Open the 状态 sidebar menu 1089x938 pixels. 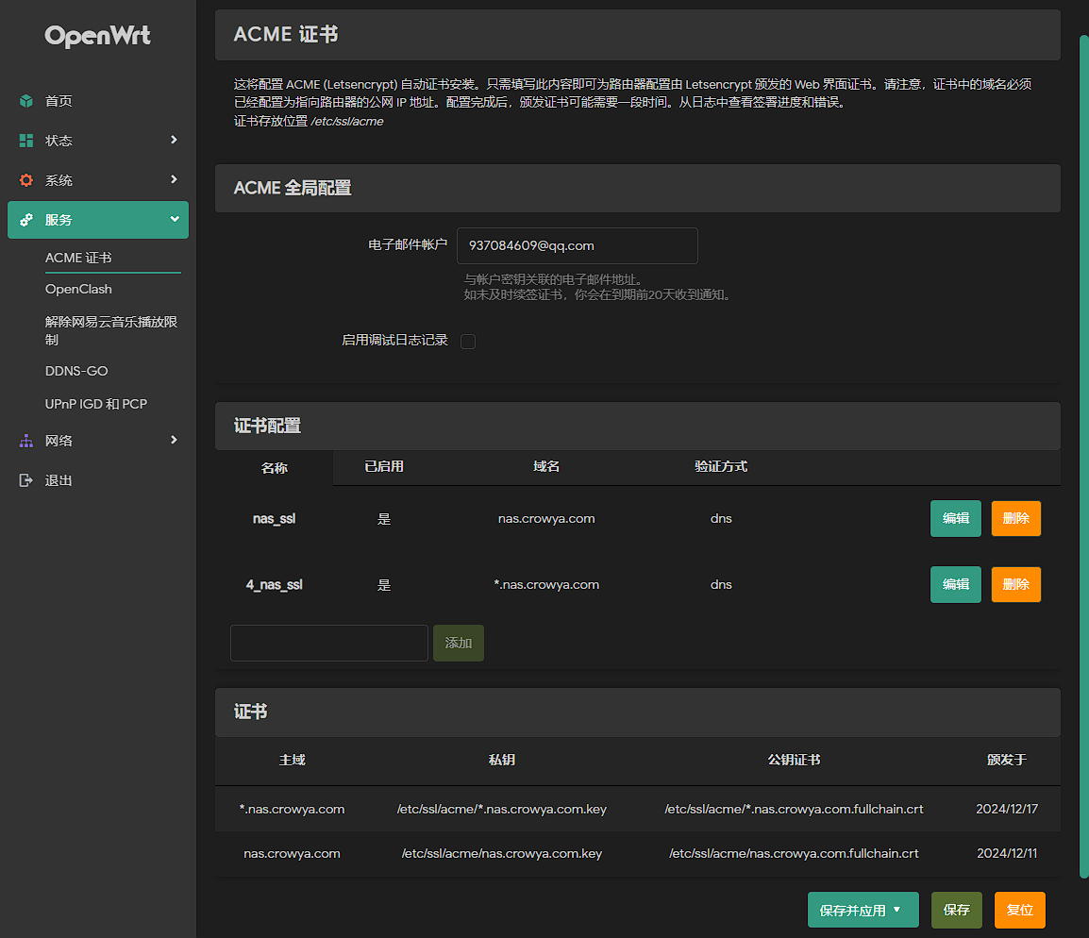pyautogui.click(x=98, y=141)
